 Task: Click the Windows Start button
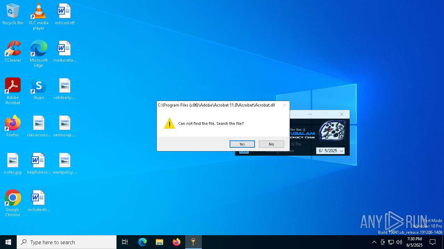pyautogui.click(x=8, y=242)
